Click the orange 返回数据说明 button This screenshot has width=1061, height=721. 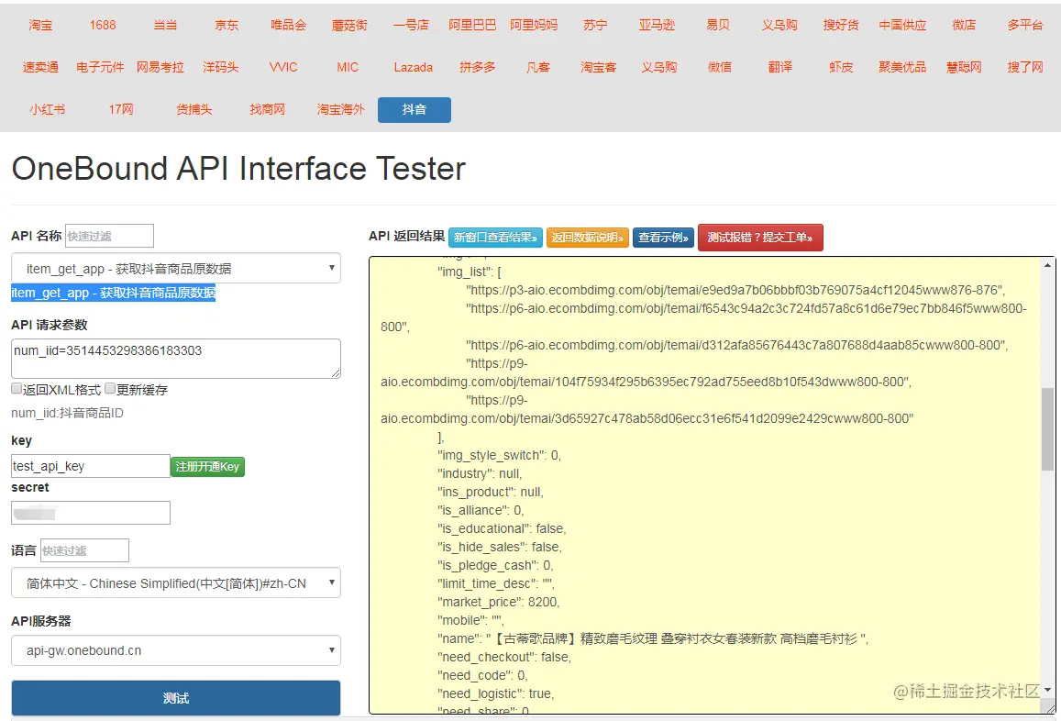pos(587,238)
